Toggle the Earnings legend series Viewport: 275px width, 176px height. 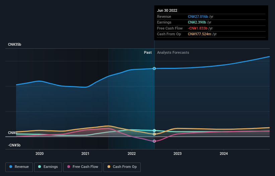(x=48, y=167)
